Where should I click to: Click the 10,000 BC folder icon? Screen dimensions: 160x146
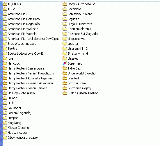tap(5, 4)
